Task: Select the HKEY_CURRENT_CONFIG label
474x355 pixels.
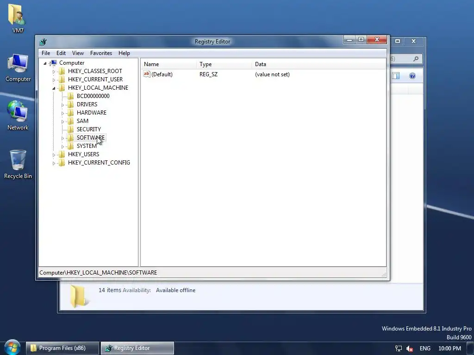Action: point(99,162)
